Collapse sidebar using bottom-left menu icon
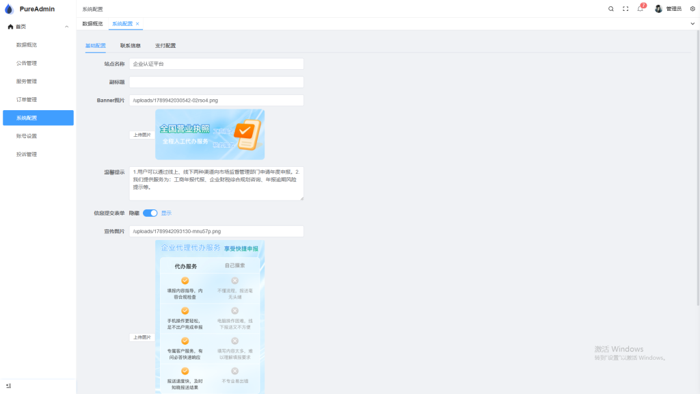This screenshot has height=394, width=700. coord(8,386)
